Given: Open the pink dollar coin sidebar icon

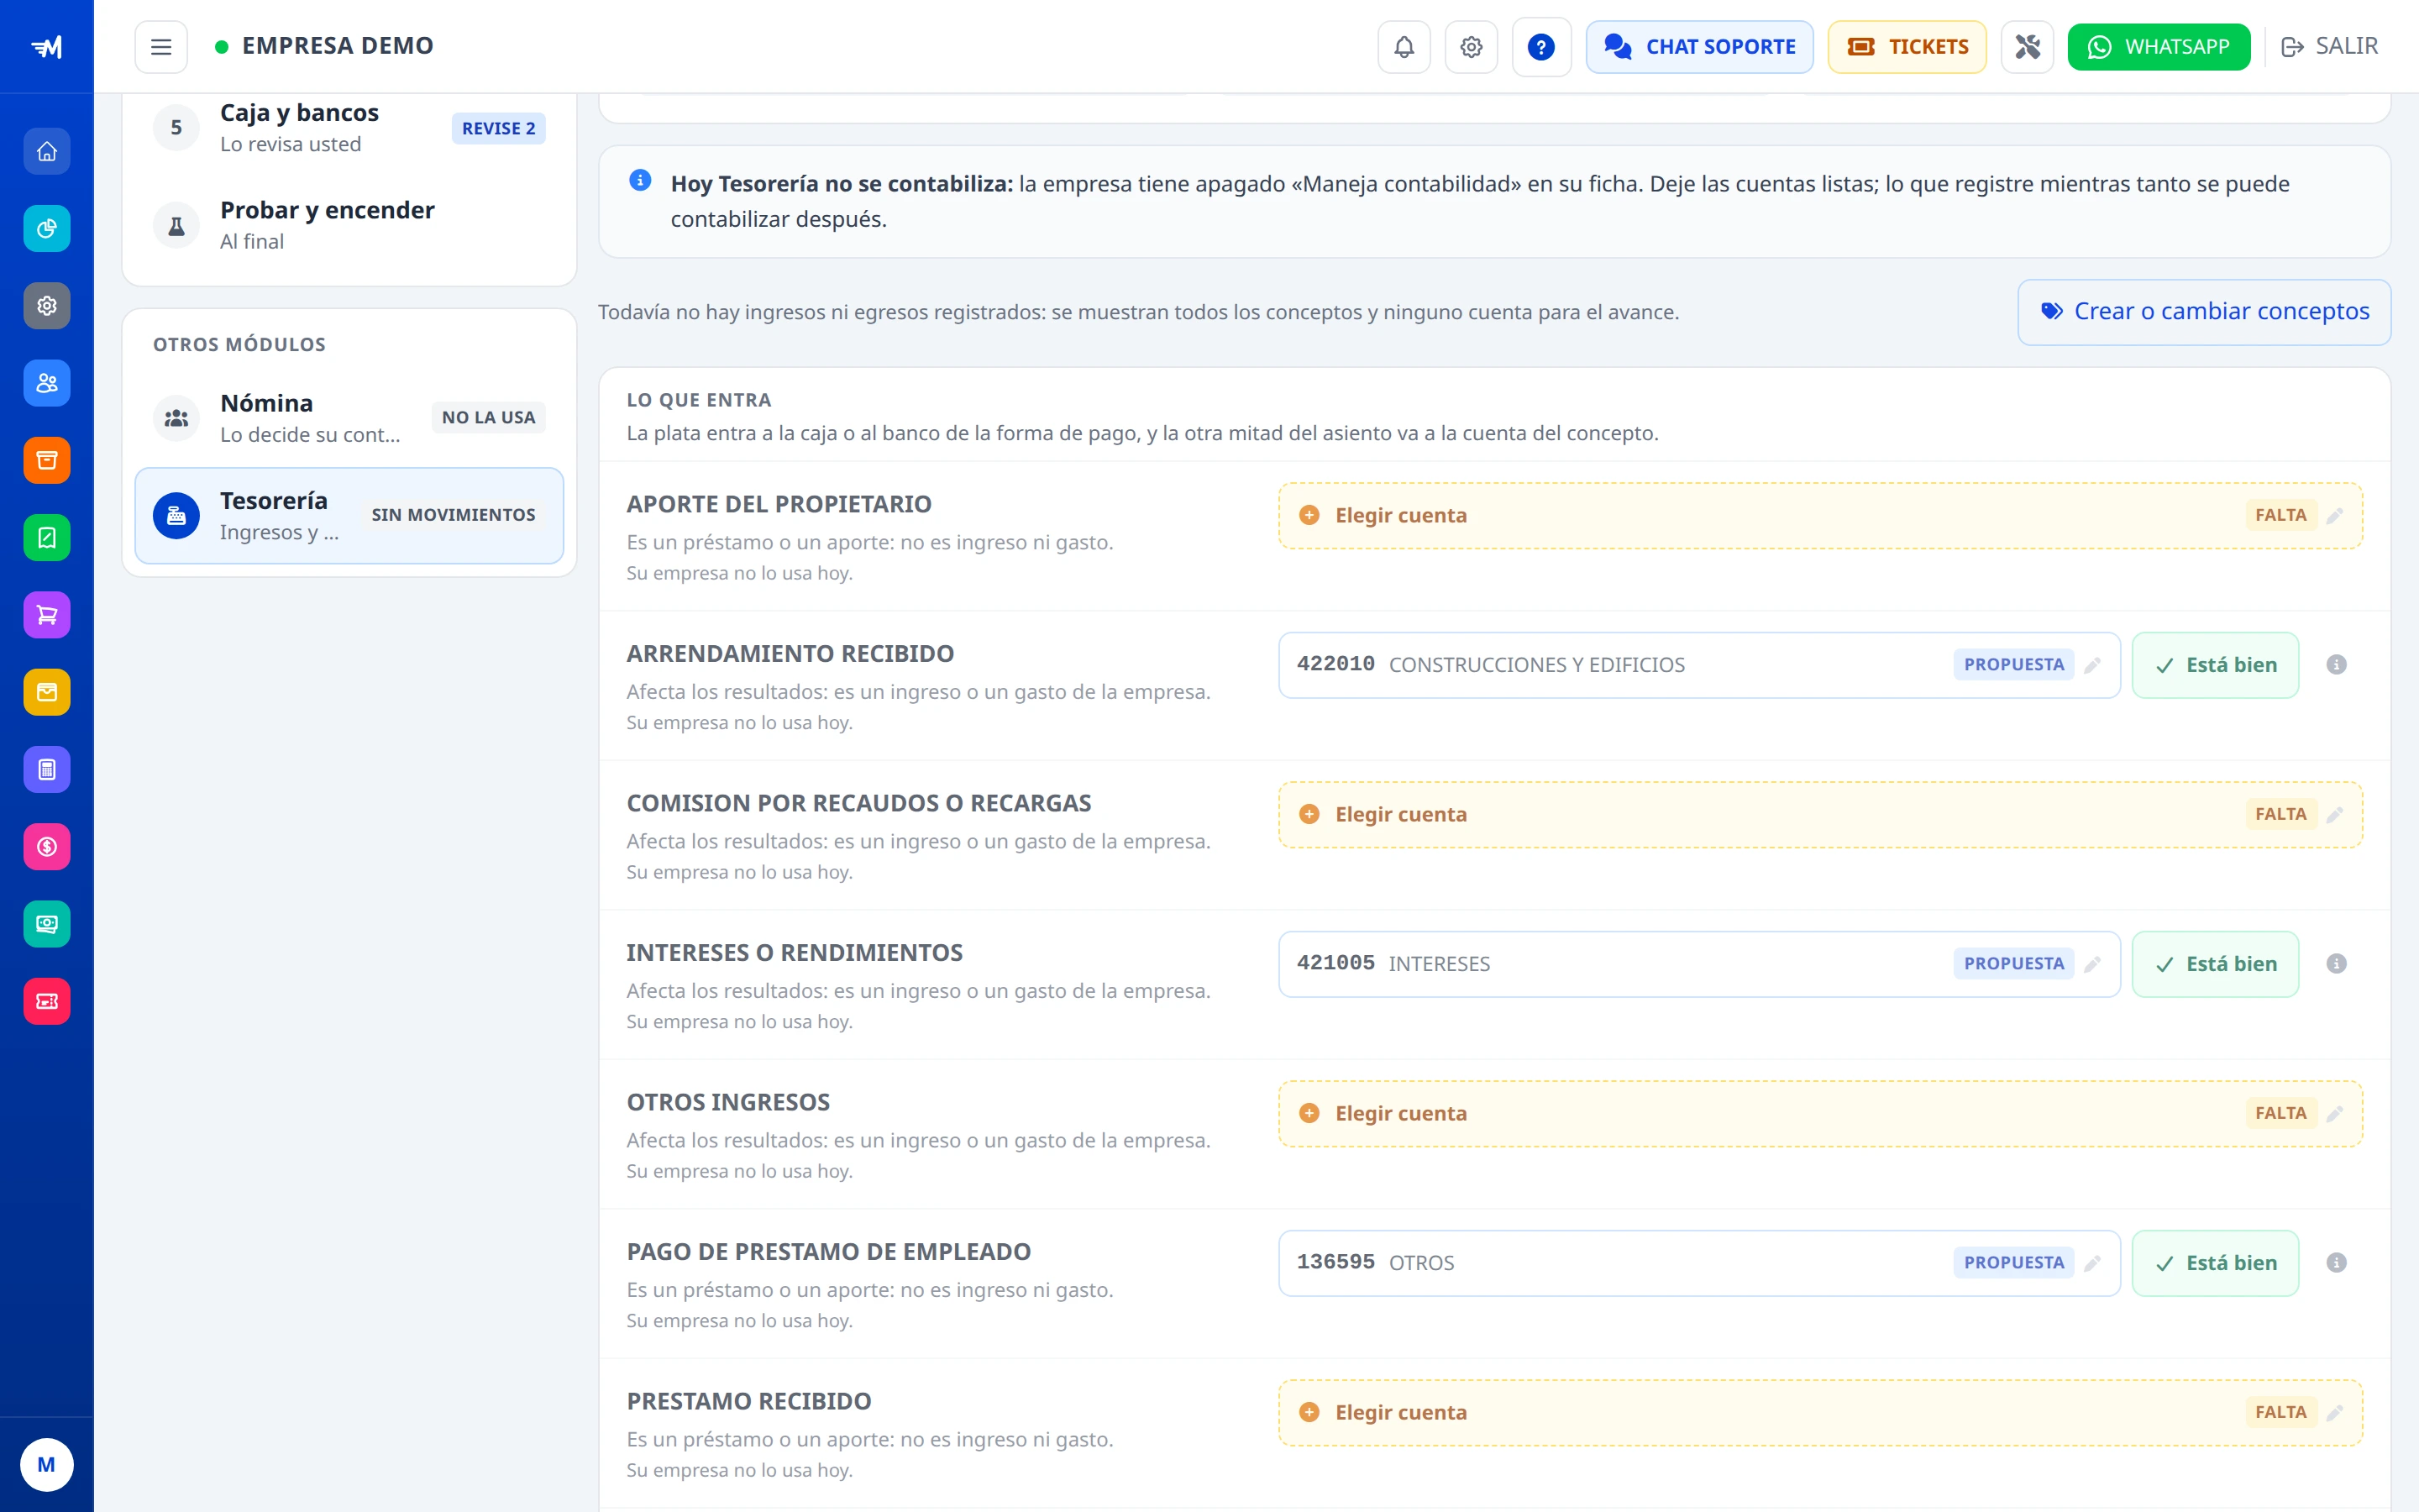Looking at the screenshot, I should point(47,847).
